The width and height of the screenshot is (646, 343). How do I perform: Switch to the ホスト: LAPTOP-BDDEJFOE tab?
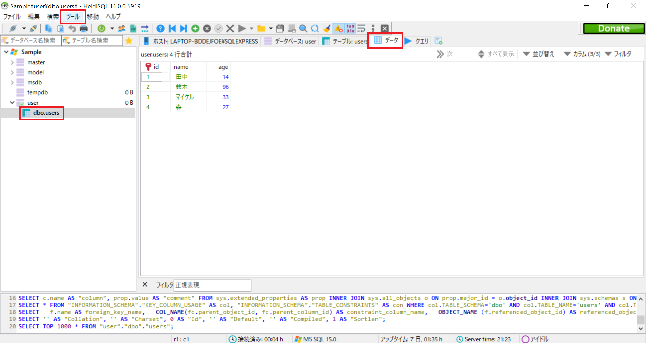click(x=201, y=41)
